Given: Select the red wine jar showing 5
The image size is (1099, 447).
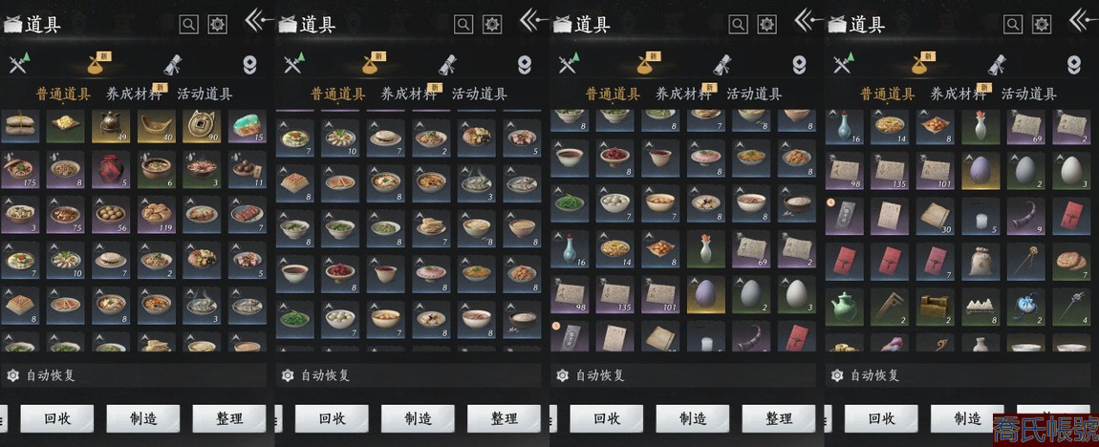Looking at the screenshot, I should pyautogui.click(x=110, y=171).
